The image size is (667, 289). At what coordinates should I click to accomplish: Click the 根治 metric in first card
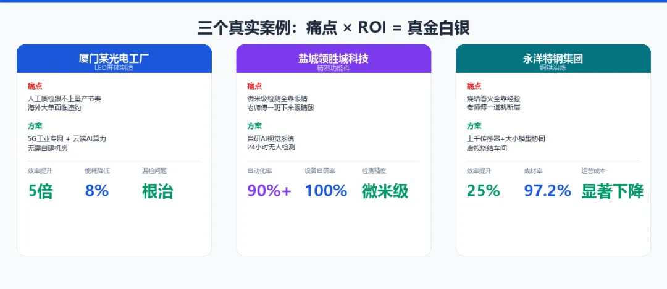(x=157, y=191)
